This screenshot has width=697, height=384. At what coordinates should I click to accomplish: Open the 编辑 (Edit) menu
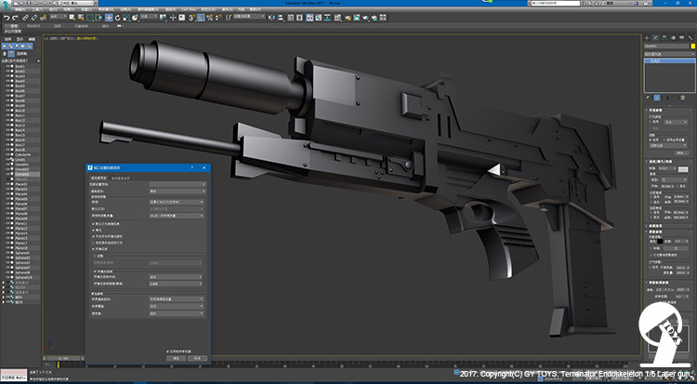(x=20, y=9)
